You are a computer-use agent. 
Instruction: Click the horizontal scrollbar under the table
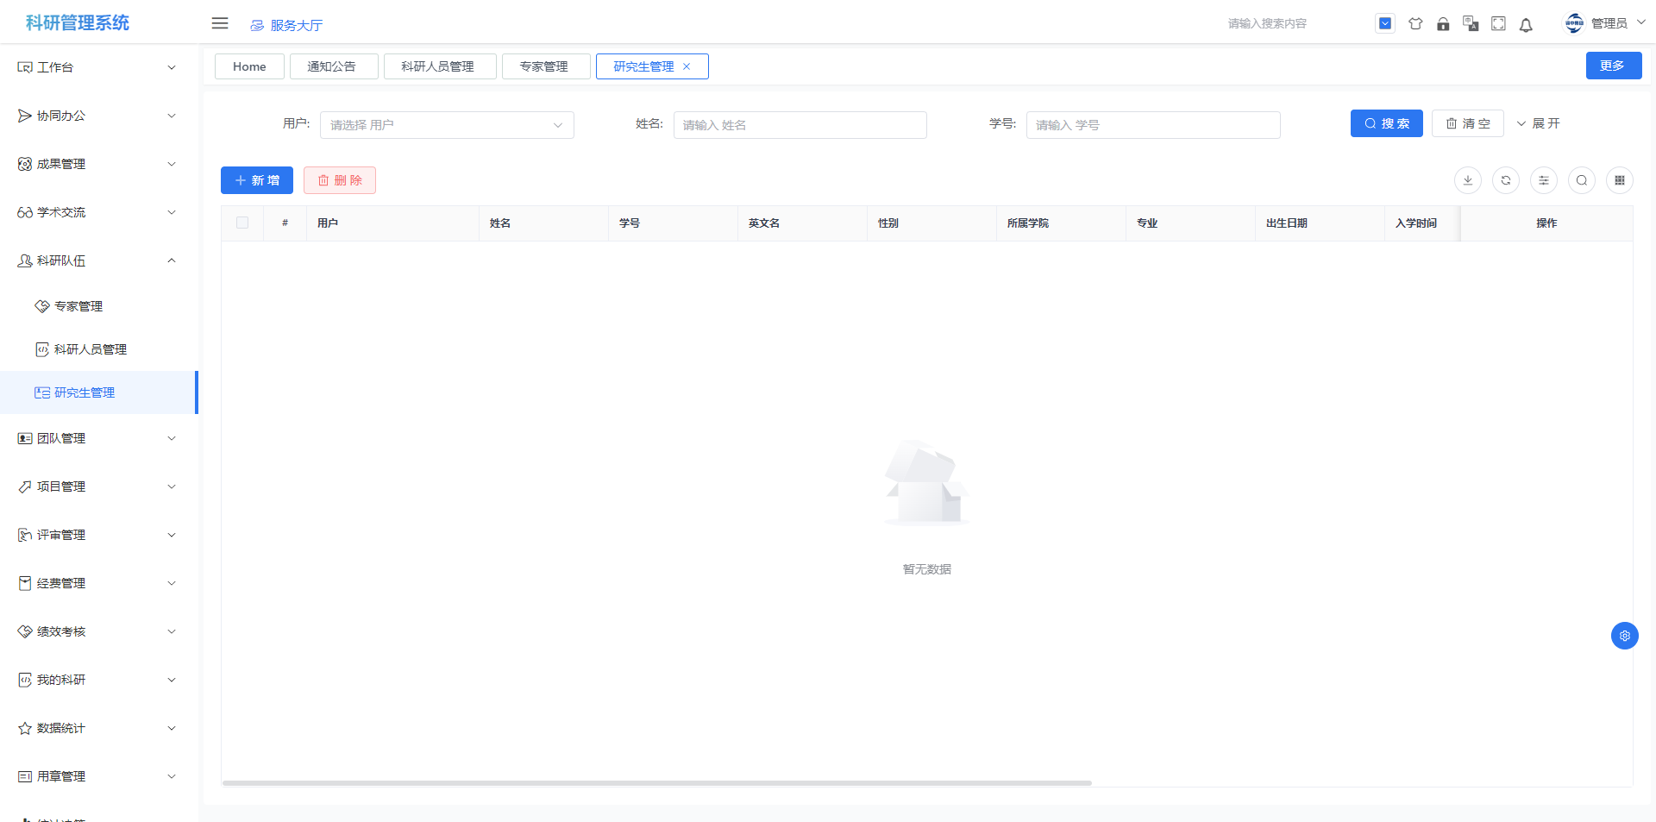pos(656,783)
